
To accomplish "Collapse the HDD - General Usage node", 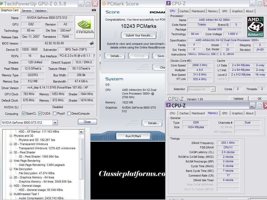I will pyautogui.click(x=11, y=186).
